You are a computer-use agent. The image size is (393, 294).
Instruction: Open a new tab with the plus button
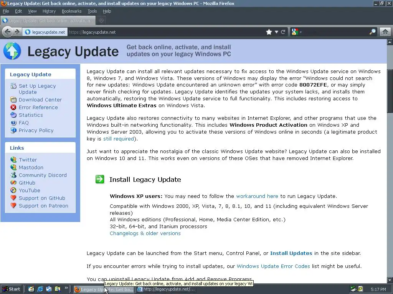coord(101,21)
